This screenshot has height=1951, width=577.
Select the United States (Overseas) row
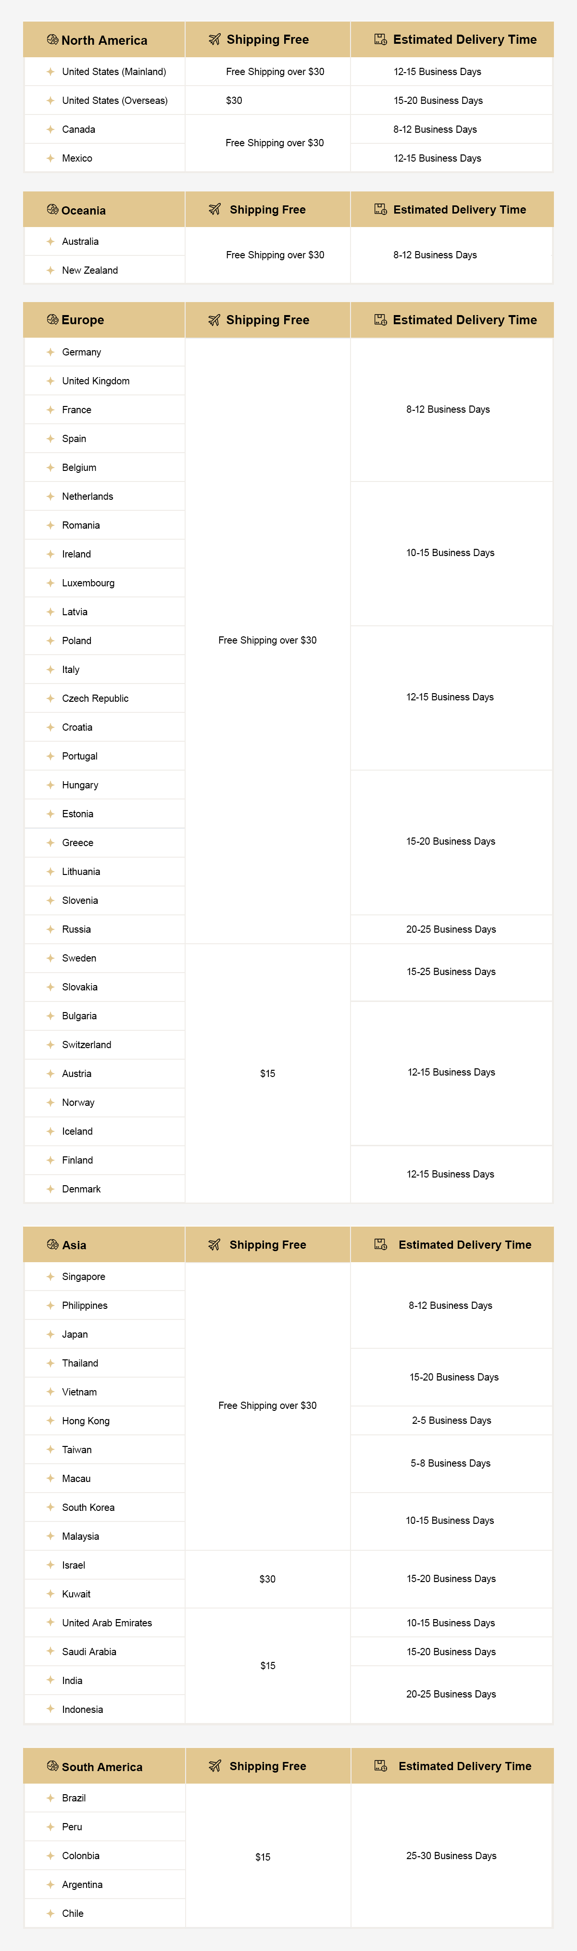pyautogui.click(x=105, y=101)
